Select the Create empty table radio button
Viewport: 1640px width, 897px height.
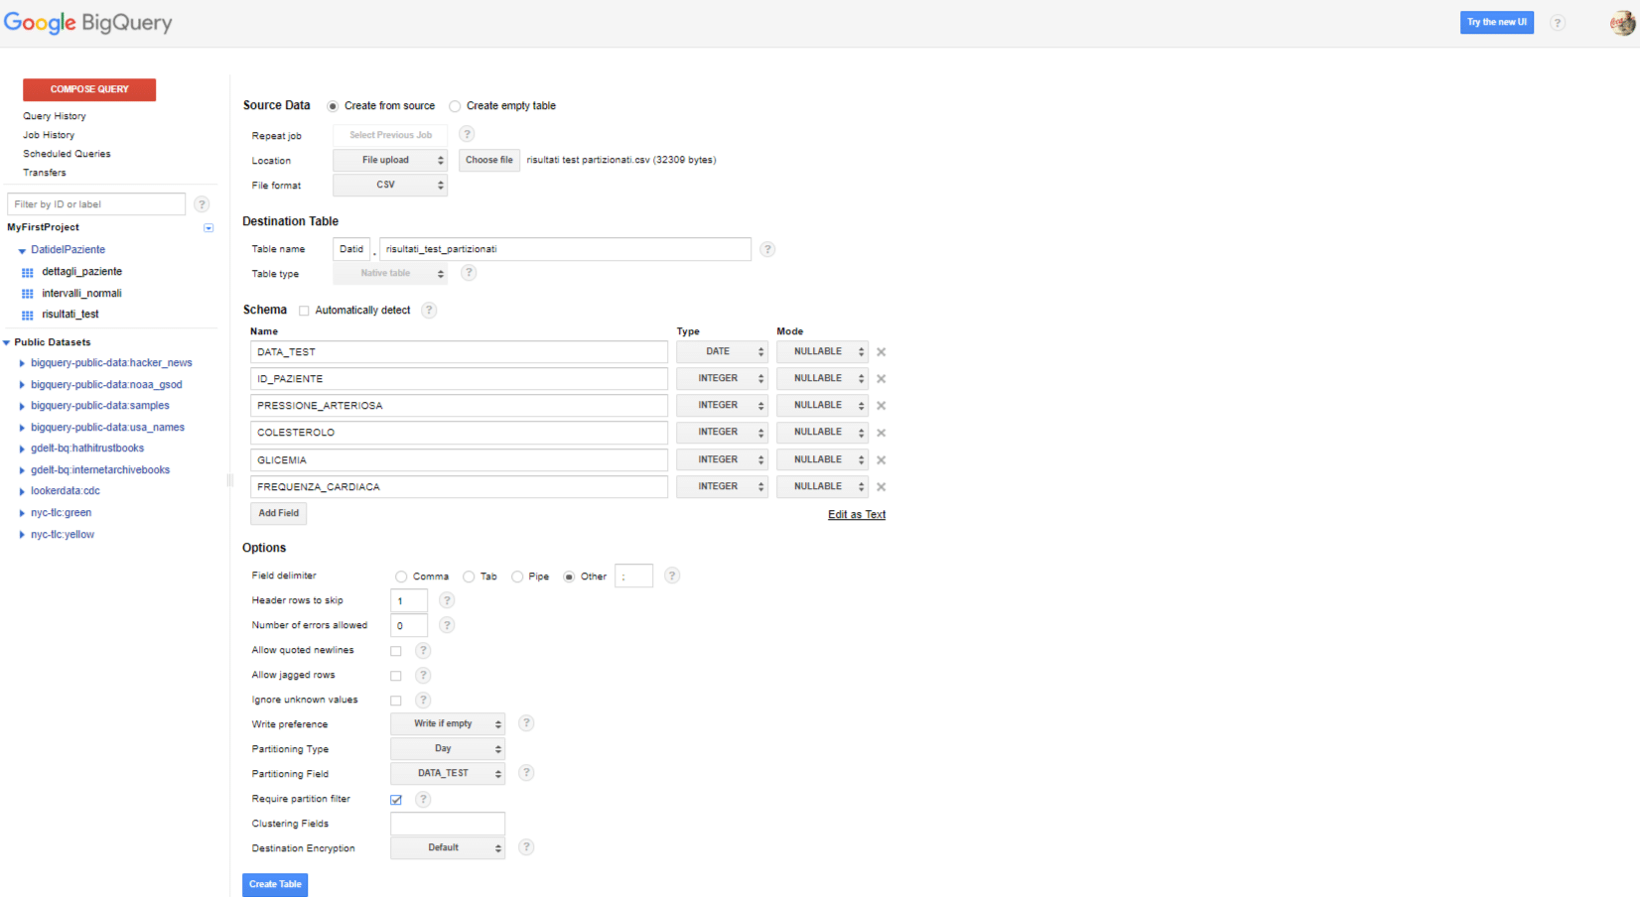pyautogui.click(x=455, y=106)
